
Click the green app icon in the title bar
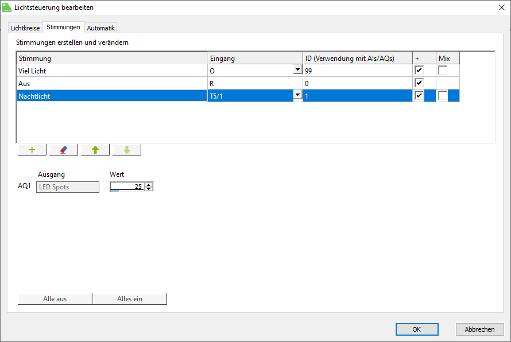coord(6,7)
